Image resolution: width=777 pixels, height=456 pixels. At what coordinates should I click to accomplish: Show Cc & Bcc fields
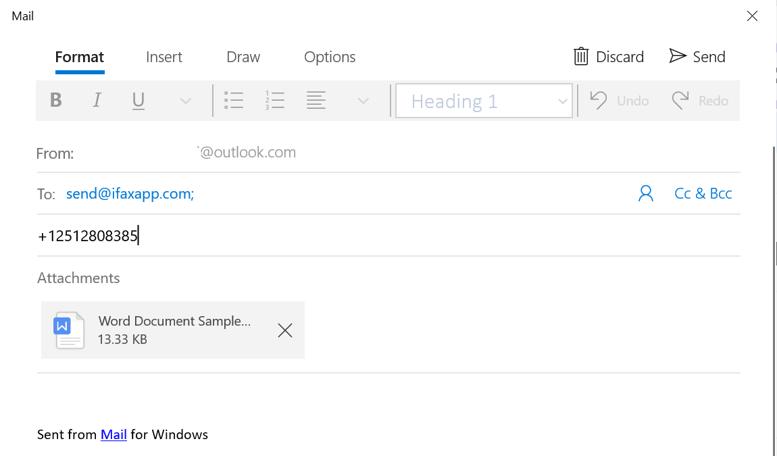703,193
